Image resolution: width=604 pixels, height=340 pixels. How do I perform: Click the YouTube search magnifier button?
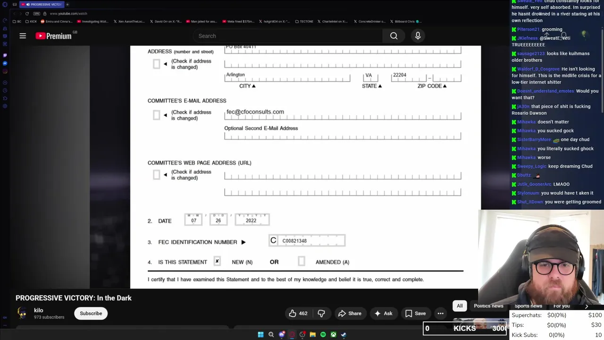394,36
